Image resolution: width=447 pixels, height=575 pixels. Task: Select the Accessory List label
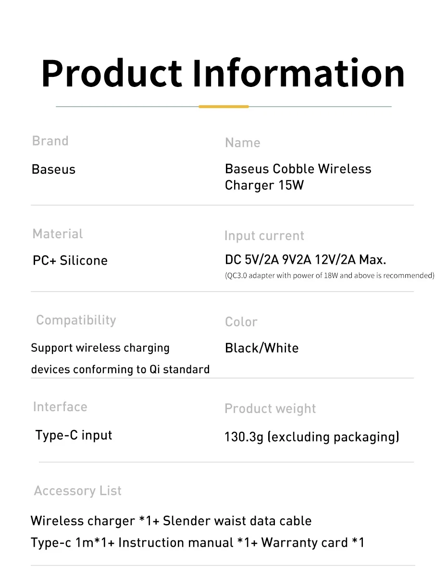tap(78, 490)
